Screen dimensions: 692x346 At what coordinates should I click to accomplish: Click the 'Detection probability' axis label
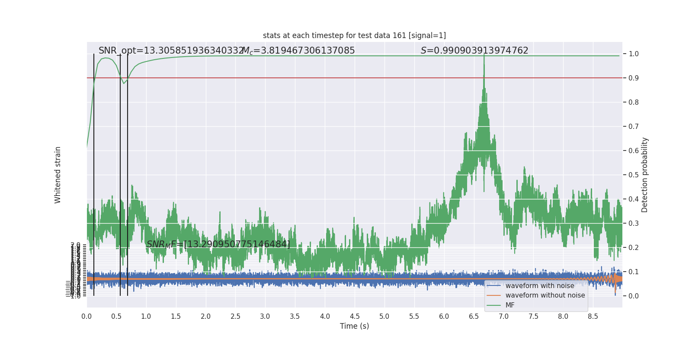(x=645, y=175)
